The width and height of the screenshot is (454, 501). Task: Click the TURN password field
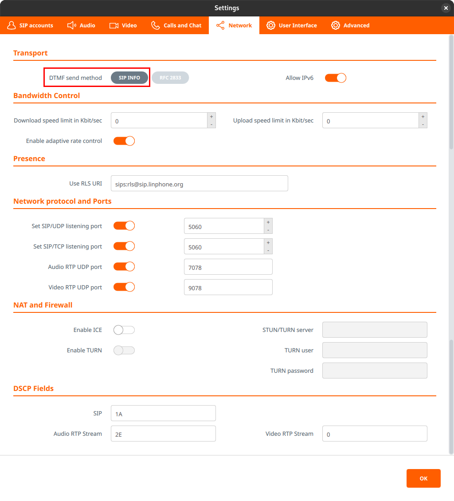tap(375, 371)
